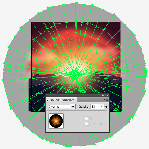Cycle panel view via arrows beside TRANSPARENCY title
This screenshot has width=149, height=149.
(x=47, y=100)
